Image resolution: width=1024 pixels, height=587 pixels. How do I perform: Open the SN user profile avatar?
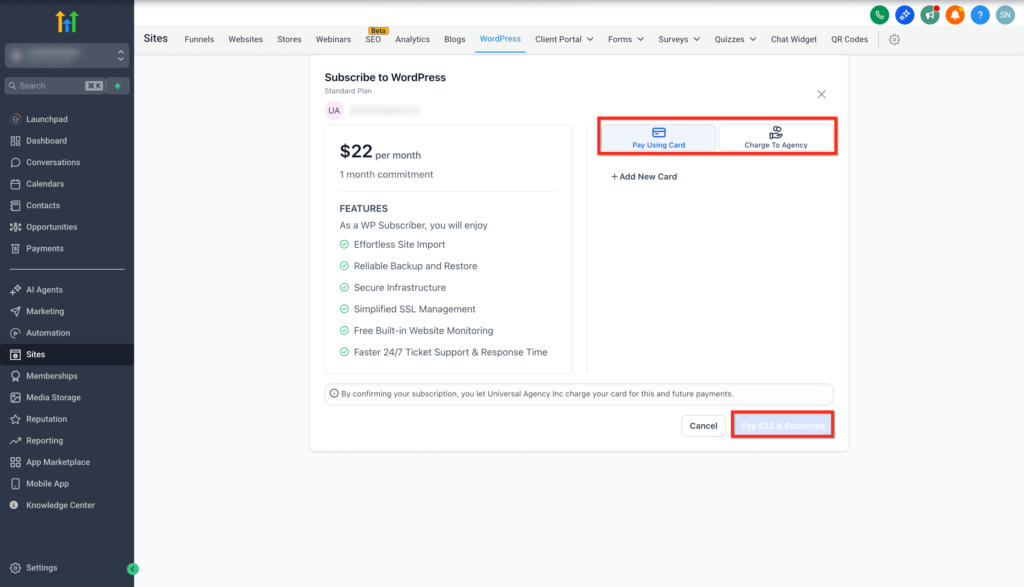[1005, 15]
